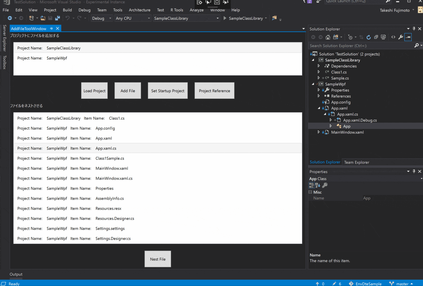Expand the Dependencies node

tap(319, 66)
